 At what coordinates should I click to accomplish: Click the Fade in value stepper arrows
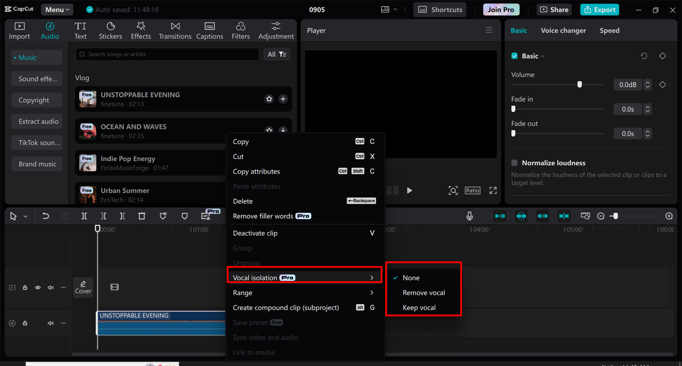pyautogui.click(x=648, y=109)
